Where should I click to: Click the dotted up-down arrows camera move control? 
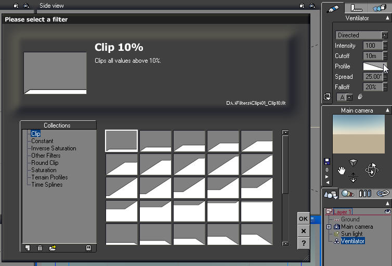tap(353, 177)
